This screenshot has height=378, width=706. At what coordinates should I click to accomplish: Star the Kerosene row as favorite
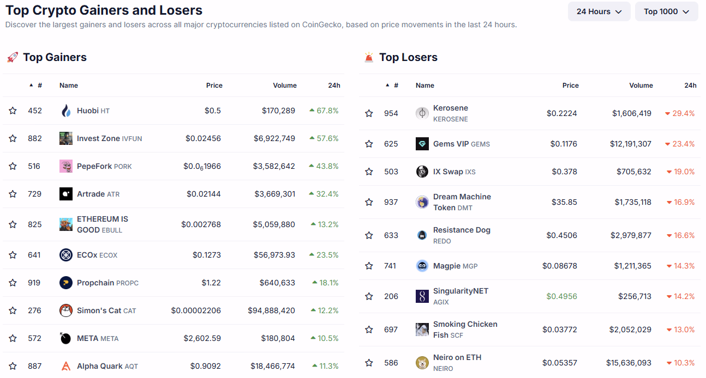(369, 113)
